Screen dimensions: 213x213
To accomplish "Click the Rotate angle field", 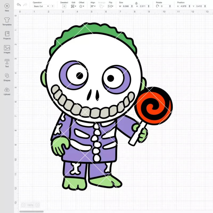I will [164, 6].
